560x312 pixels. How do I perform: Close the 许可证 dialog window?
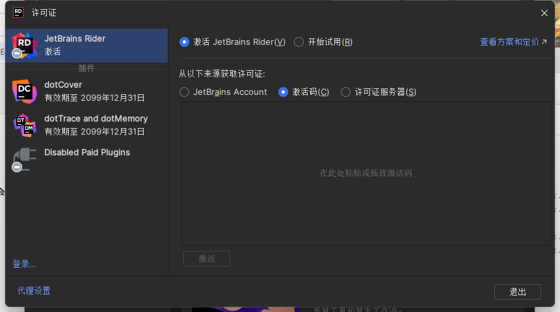544,13
